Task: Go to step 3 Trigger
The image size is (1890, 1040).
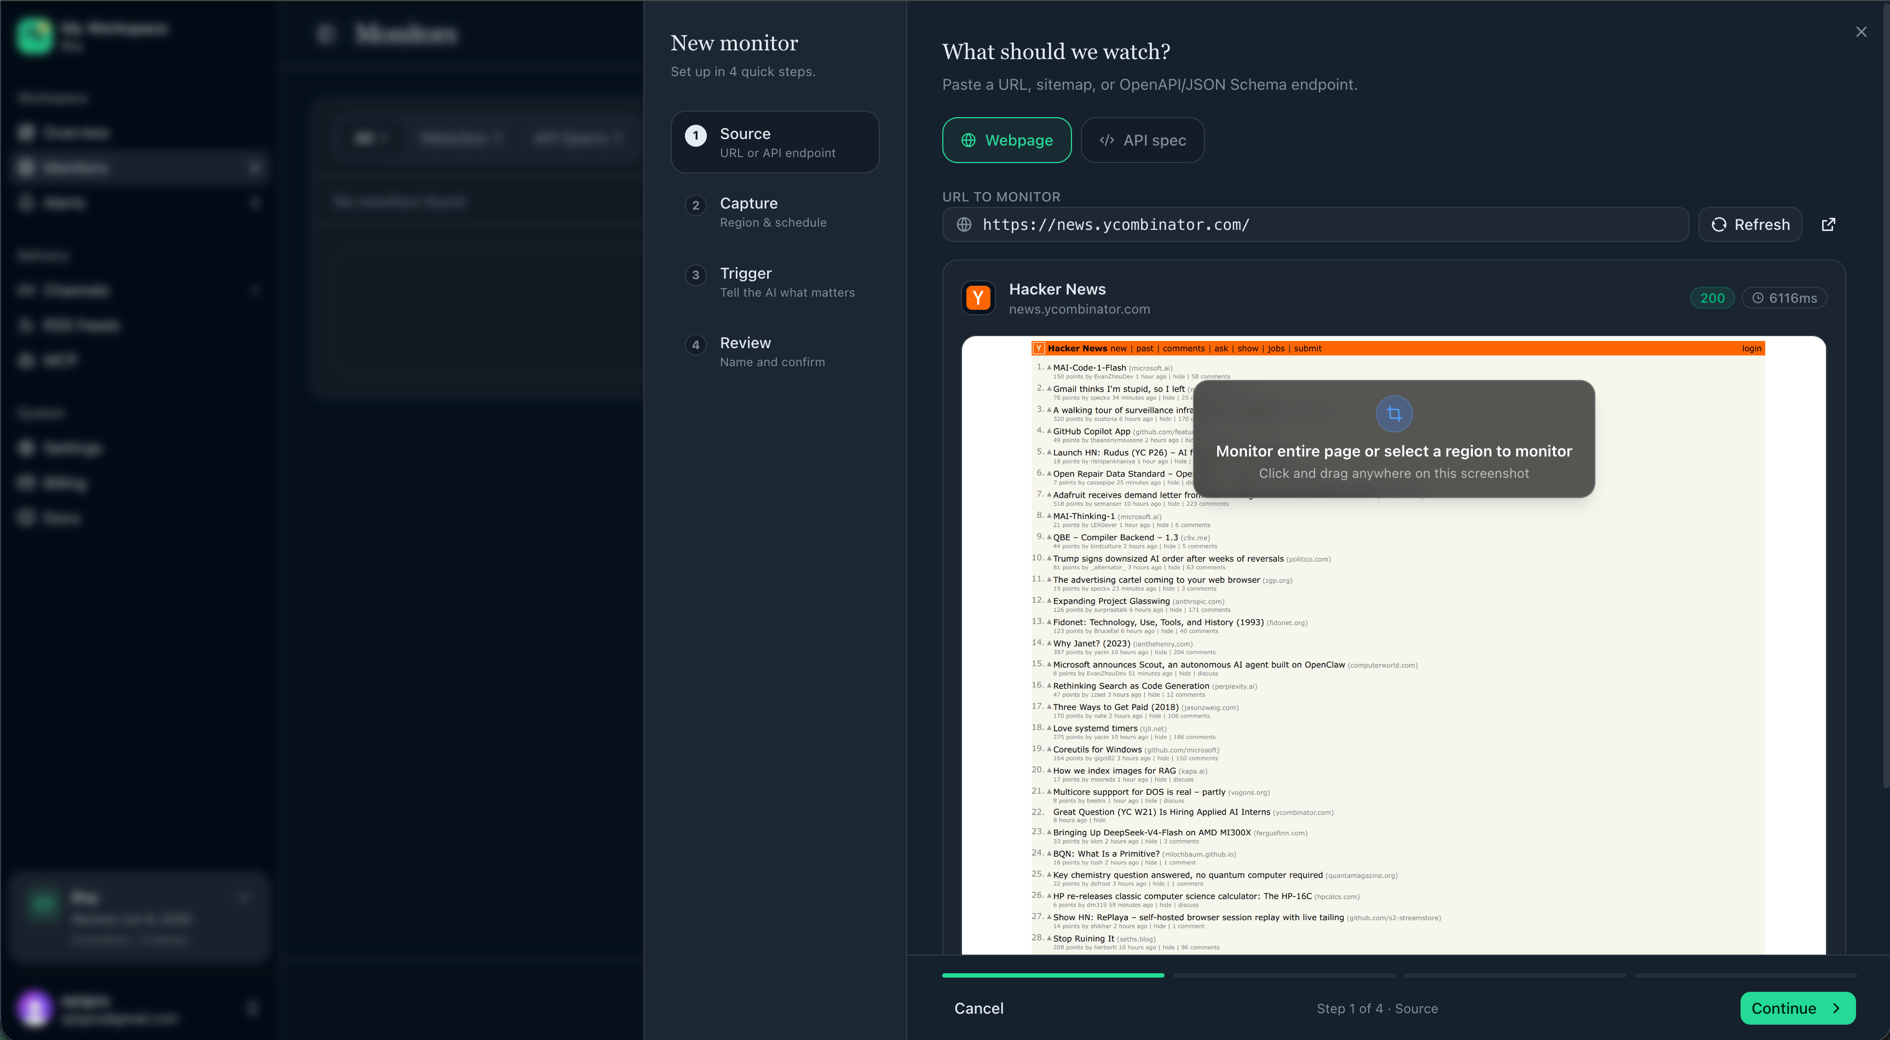Action: coord(775,282)
